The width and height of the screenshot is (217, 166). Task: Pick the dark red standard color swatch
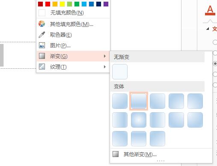pyautogui.click(x=41, y=4)
